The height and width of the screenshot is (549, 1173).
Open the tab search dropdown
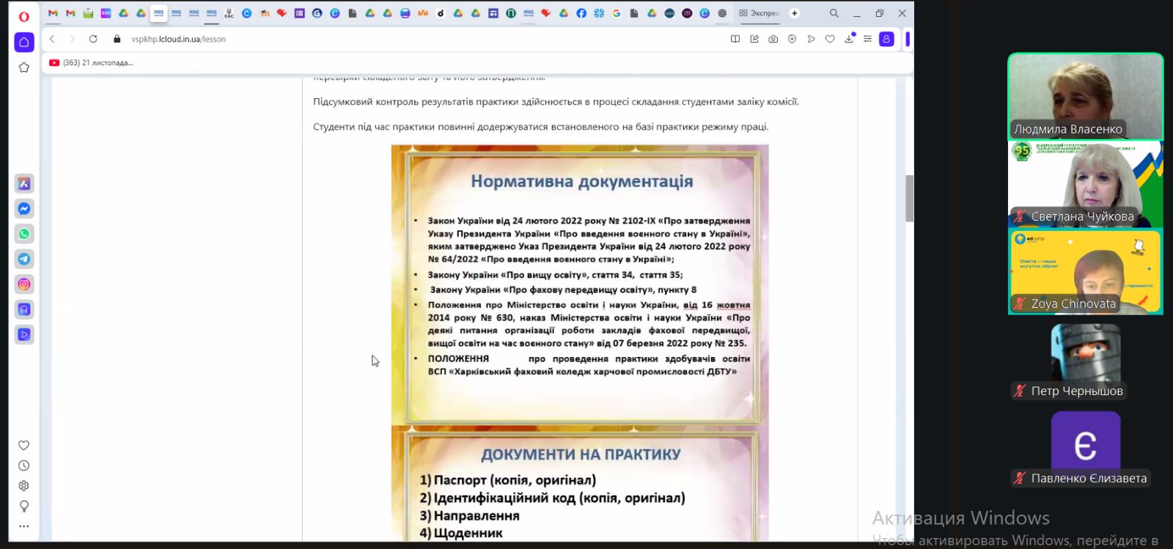pos(834,13)
